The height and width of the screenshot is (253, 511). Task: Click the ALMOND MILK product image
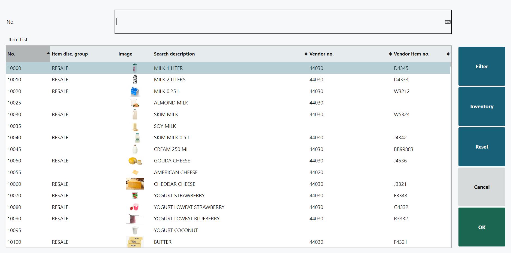pyautogui.click(x=135, y=103)
